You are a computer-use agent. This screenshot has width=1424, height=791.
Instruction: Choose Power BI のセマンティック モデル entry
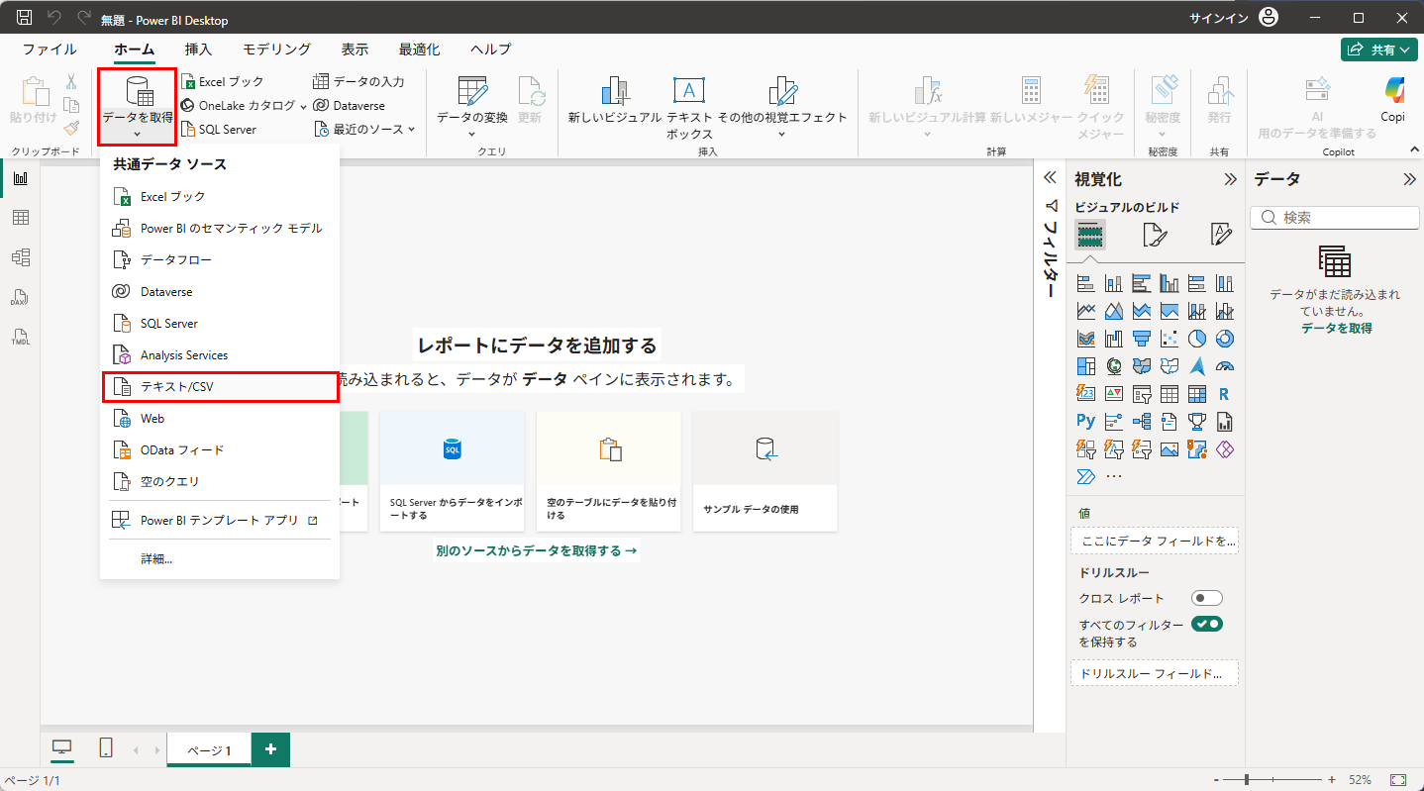point(220,229)
